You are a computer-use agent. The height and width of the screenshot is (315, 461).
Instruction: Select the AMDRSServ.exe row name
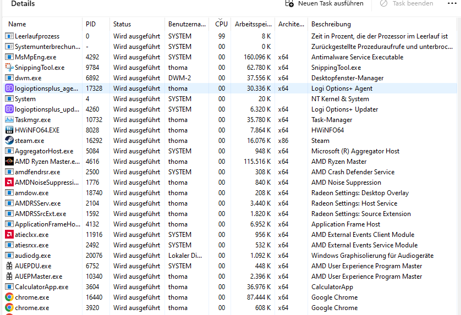pos(37,203)
